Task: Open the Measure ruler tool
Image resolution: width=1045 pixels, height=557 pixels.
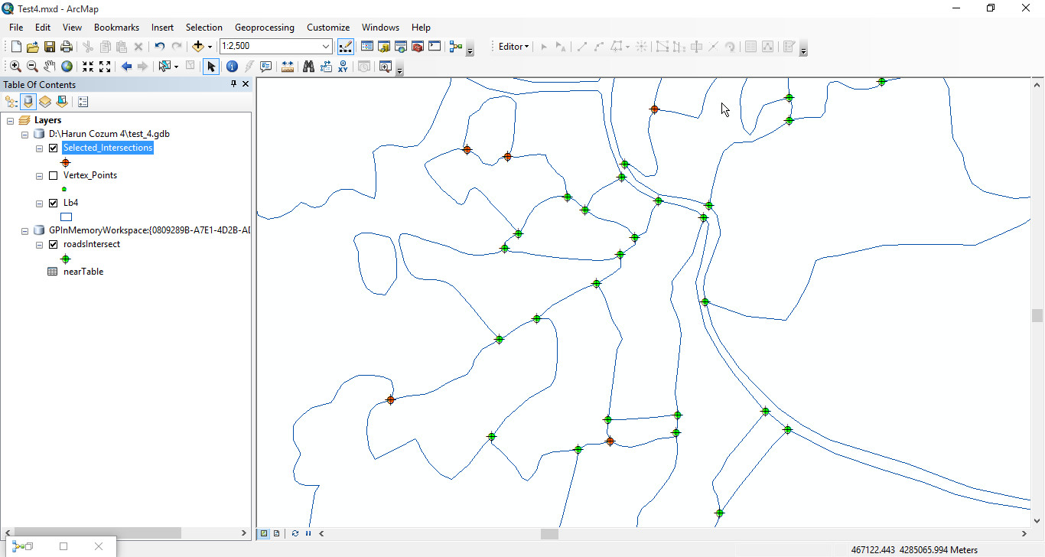Action: [x=288, y=67]
